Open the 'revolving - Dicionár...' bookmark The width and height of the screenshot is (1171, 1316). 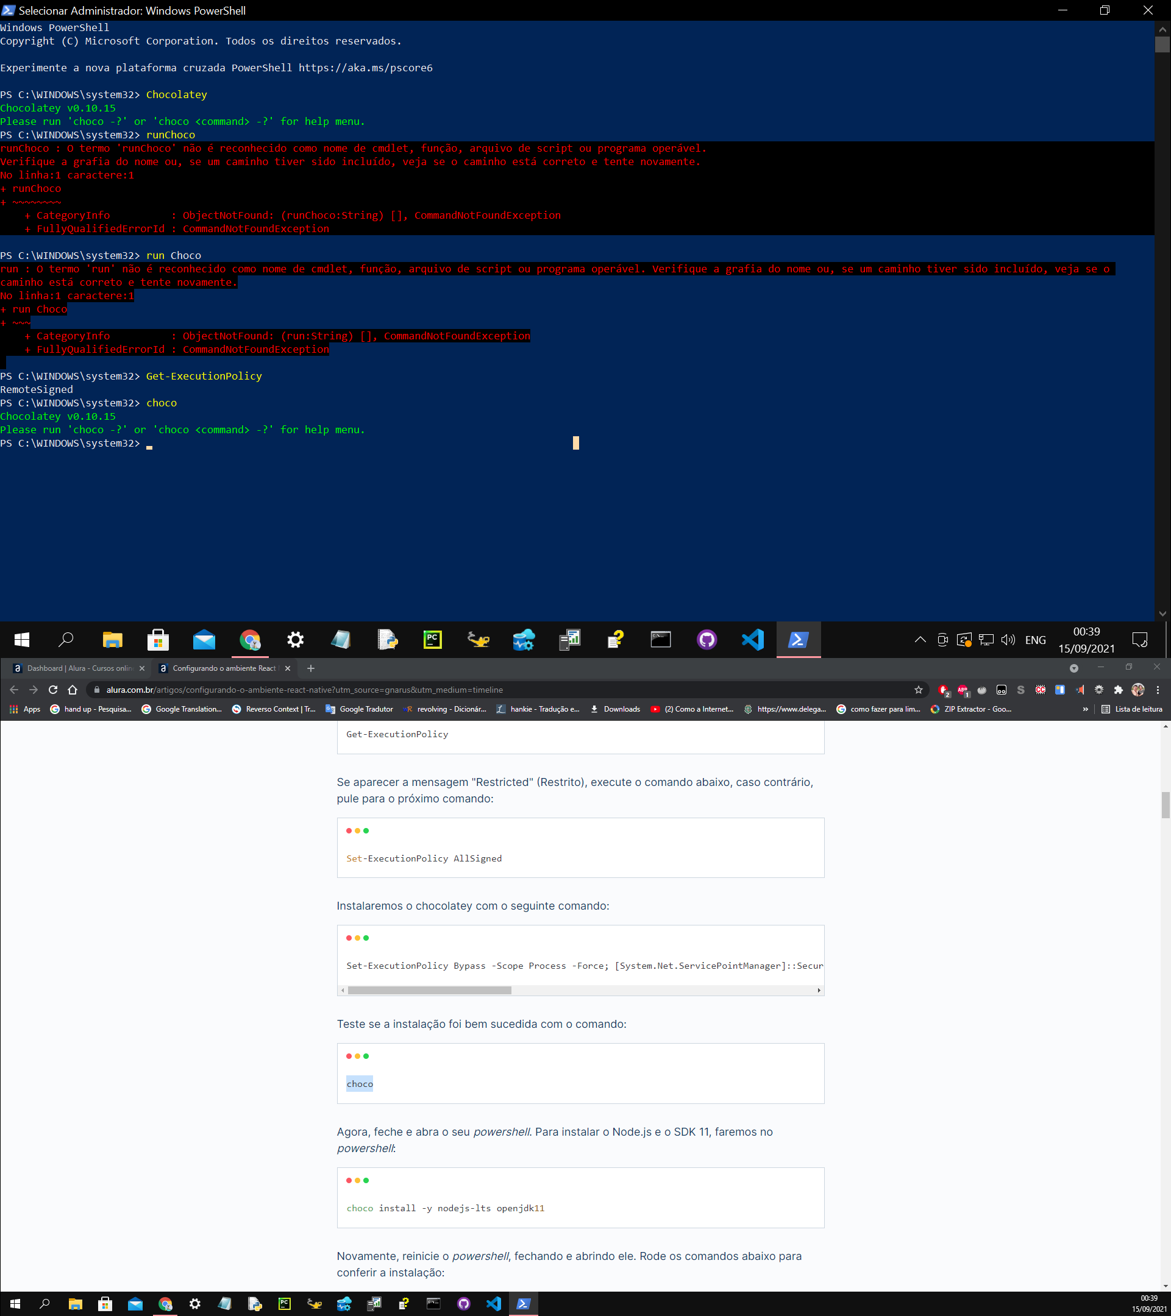[x=444, y=709]
